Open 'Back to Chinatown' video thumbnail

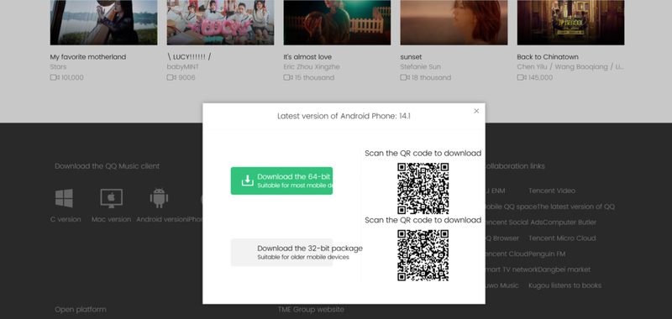click(x=570, y=23)
